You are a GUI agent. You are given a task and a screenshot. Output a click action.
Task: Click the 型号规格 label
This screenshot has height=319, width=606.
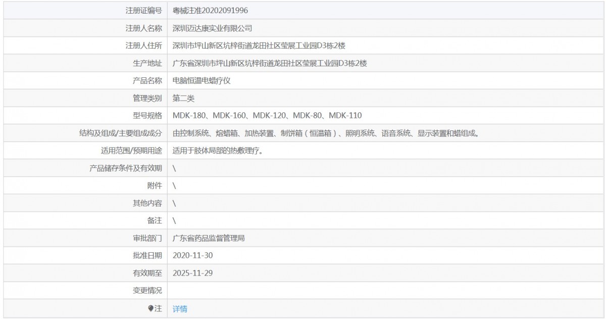[147, 116]
